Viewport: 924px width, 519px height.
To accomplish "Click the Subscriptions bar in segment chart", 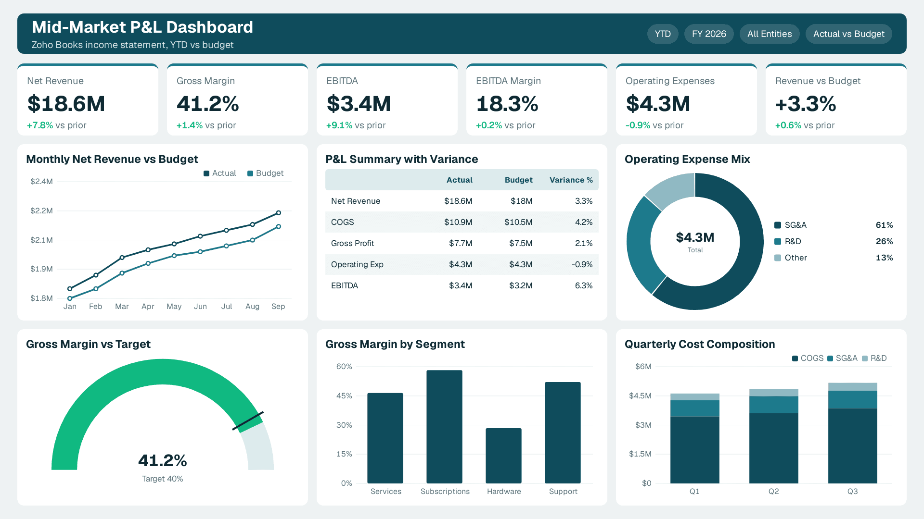I will tap(444, 427).
